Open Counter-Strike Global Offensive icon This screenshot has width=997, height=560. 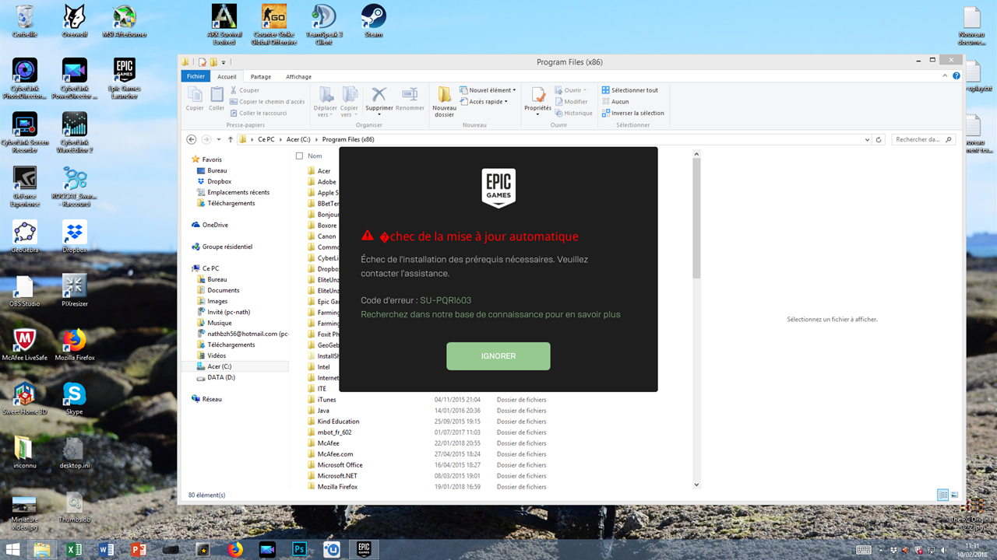pyautogui.click(x=274, y=24)
